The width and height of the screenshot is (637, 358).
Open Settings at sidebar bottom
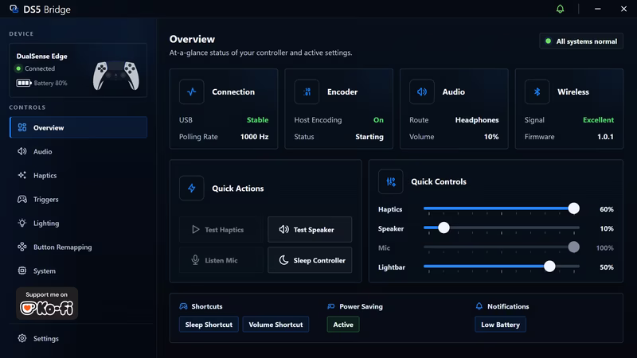tap(78, 339)
